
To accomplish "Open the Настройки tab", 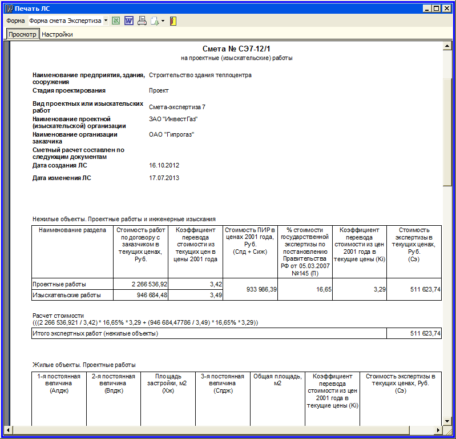I will [x=57, y=34].
